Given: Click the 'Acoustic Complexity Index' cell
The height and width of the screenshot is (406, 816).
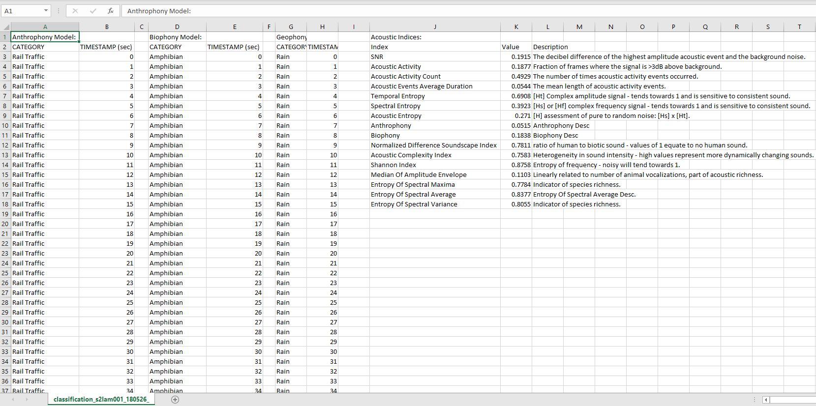Looking at the screenshot, I should pos(435,155).
